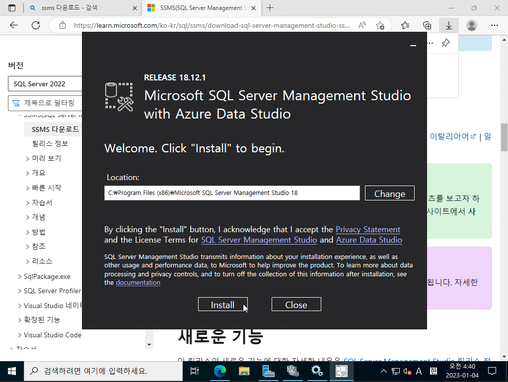Viewport: 508px width, 382px height.
Task: Close the SSMS(SQL Server Management tab
Action: coord(254,8)
